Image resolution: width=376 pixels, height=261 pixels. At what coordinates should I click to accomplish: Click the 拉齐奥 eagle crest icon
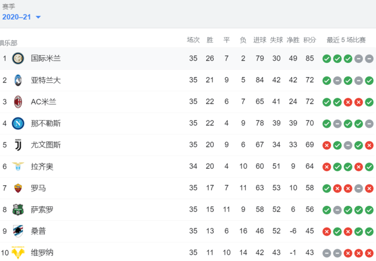18,166
